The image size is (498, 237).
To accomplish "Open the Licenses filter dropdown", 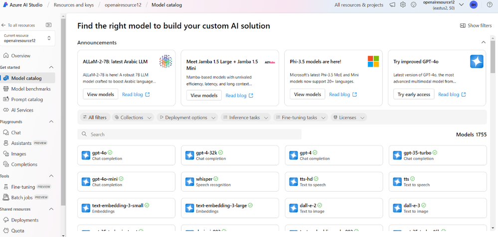I will click(x=349, y=118).
